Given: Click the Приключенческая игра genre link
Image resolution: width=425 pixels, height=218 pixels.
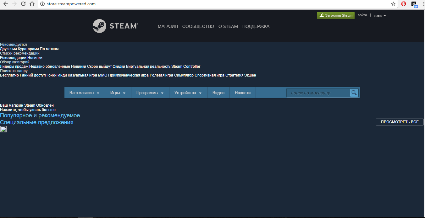Looking at the screenshot, I should pos(128,75).
